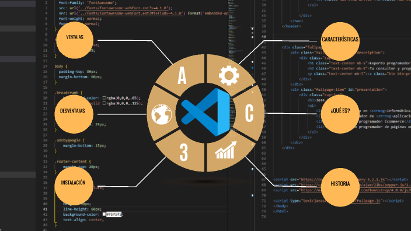Click the 'font-weight: normal;' line
Image resolution: width=411 pixels, height=231 pixels.
pyautogui.click(x=80, y=19)
